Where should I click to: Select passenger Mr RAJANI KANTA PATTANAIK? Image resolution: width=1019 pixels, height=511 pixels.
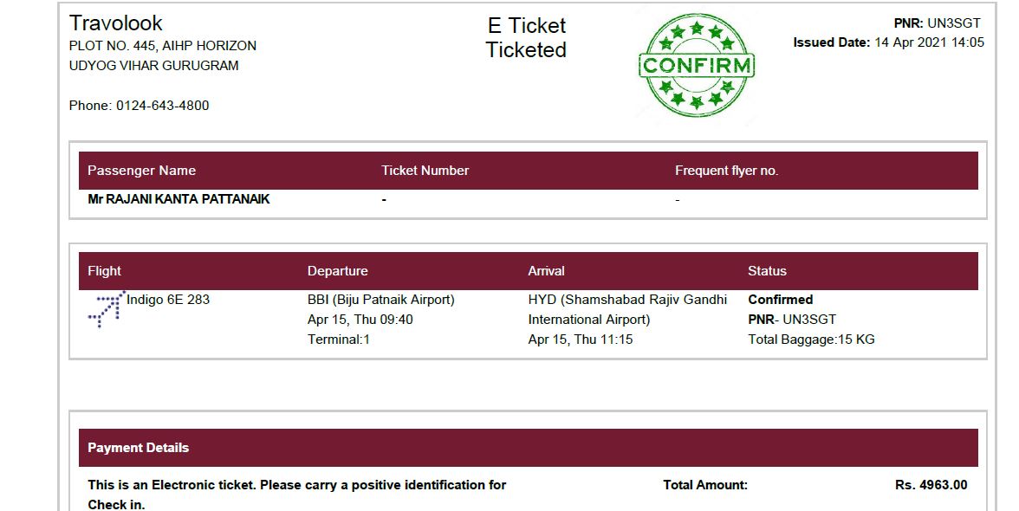coord(178,199)
